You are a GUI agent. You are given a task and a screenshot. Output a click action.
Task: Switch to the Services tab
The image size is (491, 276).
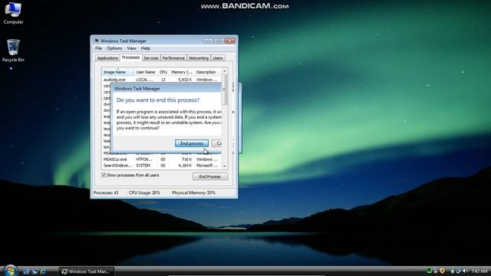(x=151, y=58)
